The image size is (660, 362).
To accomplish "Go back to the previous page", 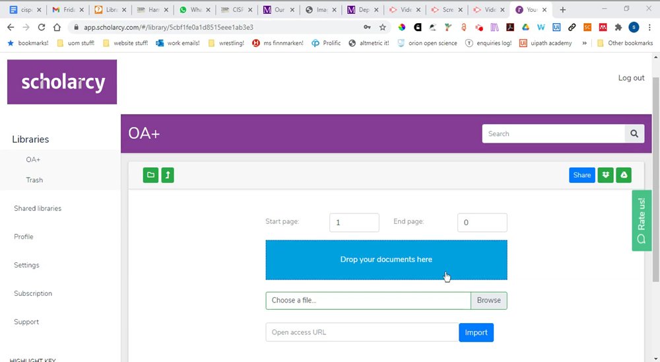I will click(x=11, y=27).
